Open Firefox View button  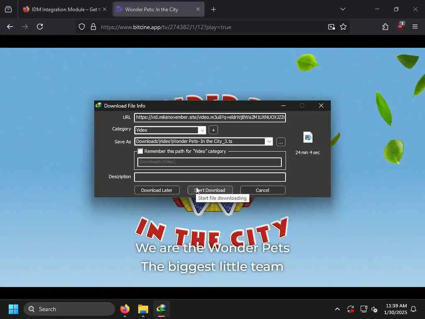[8, 9]
